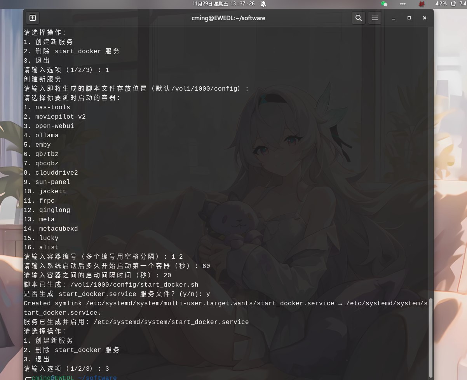Click the shell prompt cming@EWEDL ~/software

point(74,378)
